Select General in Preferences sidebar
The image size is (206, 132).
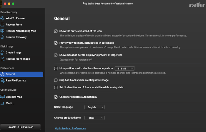[21, 74]
